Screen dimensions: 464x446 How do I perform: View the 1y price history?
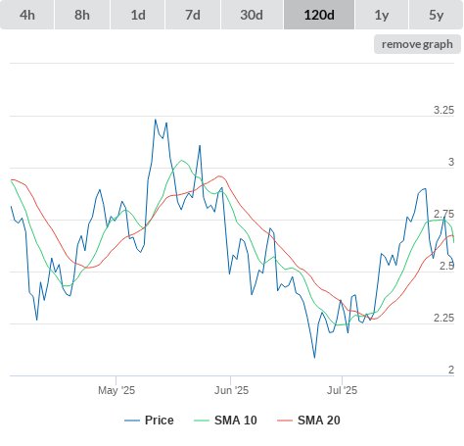pyautogui.click(x=382, y=15)
